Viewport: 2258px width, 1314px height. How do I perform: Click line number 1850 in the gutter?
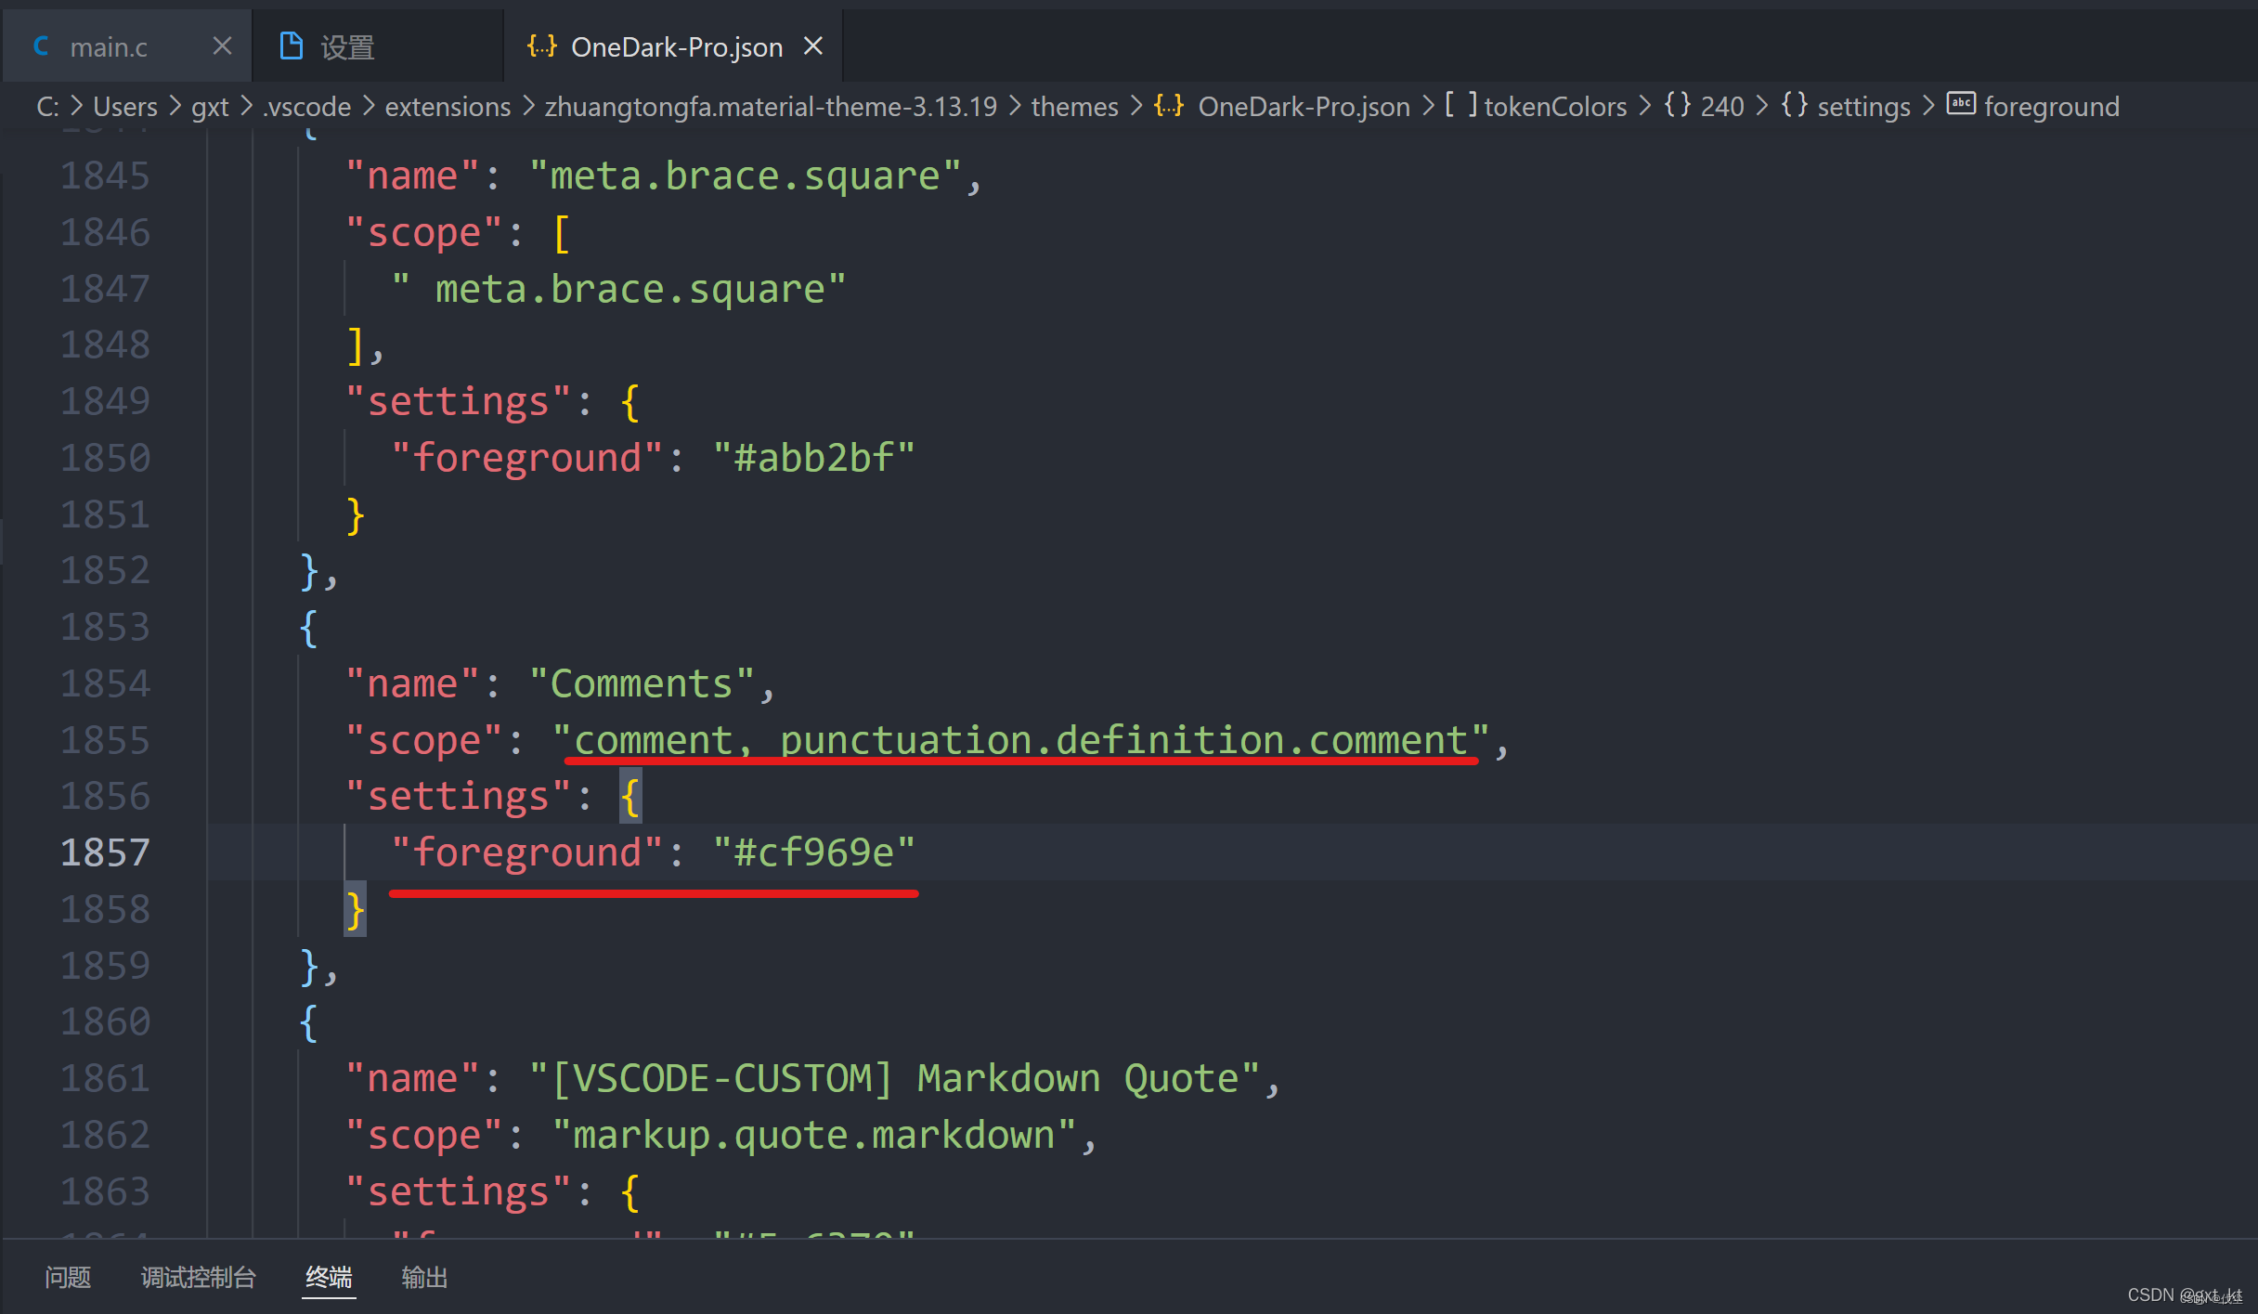point(105,457)
